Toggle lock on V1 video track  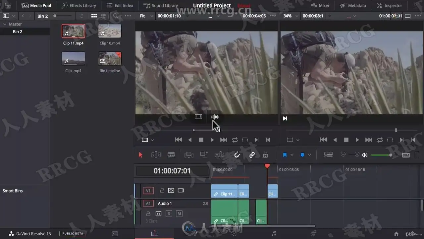[x=162, y=191]
